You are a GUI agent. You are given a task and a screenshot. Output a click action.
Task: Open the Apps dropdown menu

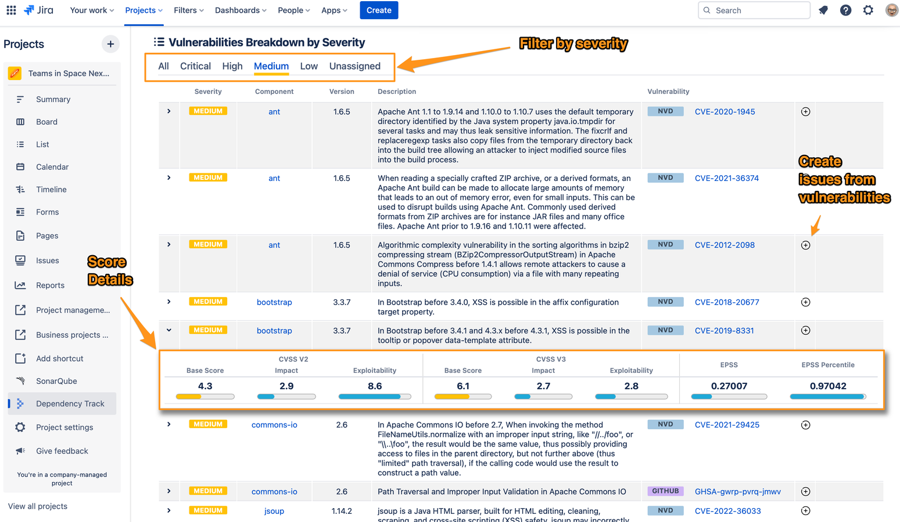click(x=334, y=10)
